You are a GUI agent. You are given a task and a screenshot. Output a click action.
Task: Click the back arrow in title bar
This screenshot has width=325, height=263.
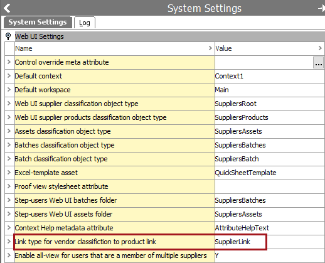[7, 8]
